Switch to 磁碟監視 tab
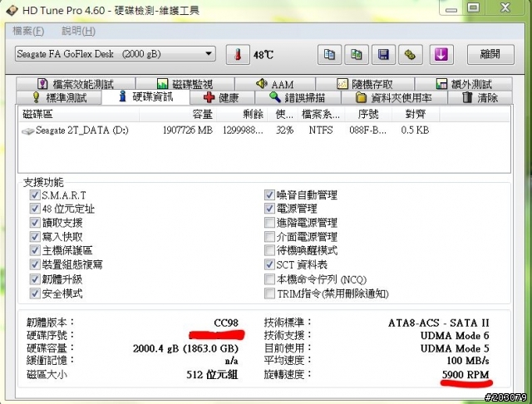532x404 pixels. [x=185, y=84]
